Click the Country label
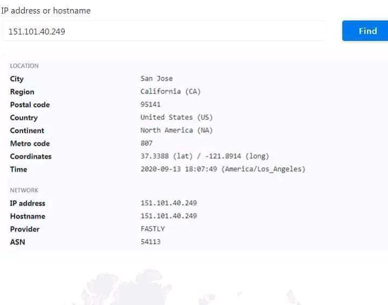Image resolution: width=388 pixels, height=305 pixels. click(x=24, y=118)
